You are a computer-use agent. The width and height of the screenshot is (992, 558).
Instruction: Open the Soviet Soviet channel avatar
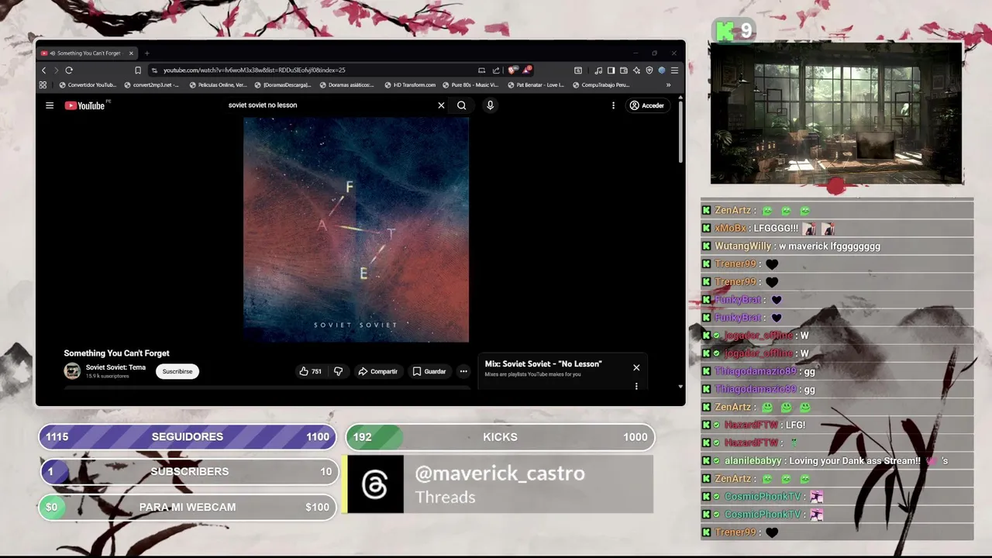(x=72, y=371)
